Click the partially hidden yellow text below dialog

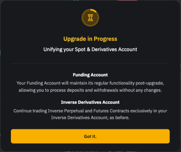pos(131,151)
